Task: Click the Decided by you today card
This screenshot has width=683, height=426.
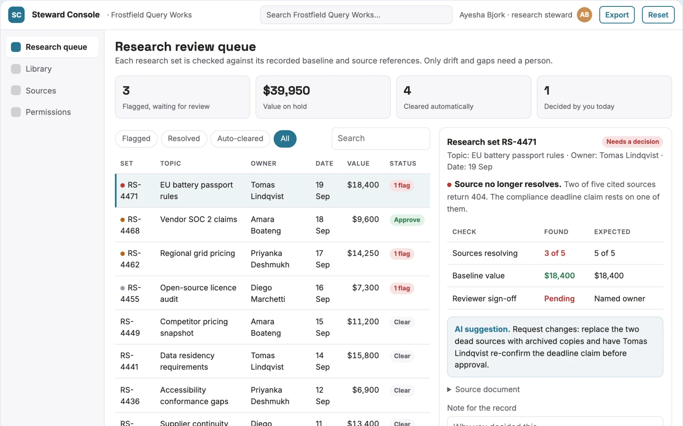Action: 604,97
